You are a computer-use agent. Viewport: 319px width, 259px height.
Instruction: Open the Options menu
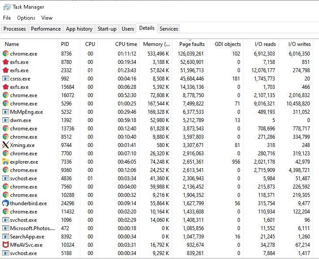tap(26, 18)
